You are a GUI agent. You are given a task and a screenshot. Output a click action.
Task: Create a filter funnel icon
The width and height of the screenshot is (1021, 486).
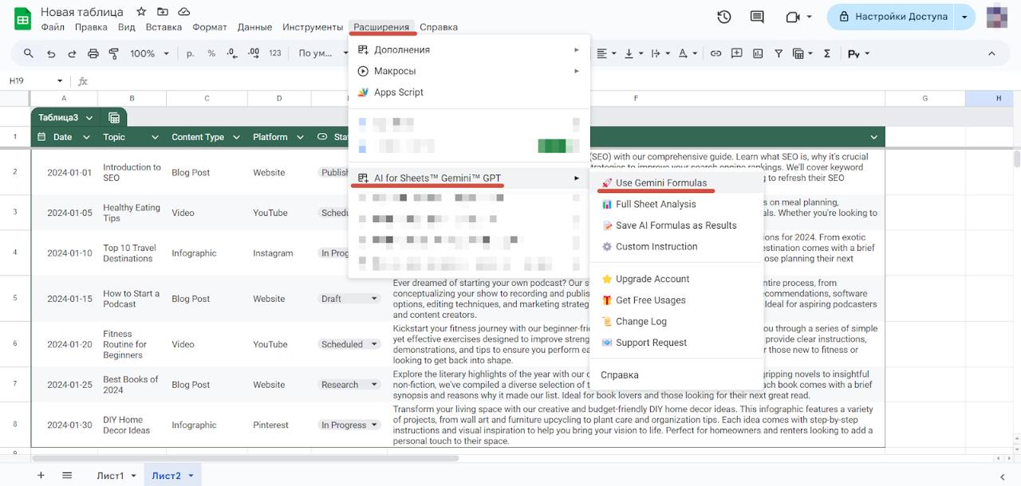[779, 53]
